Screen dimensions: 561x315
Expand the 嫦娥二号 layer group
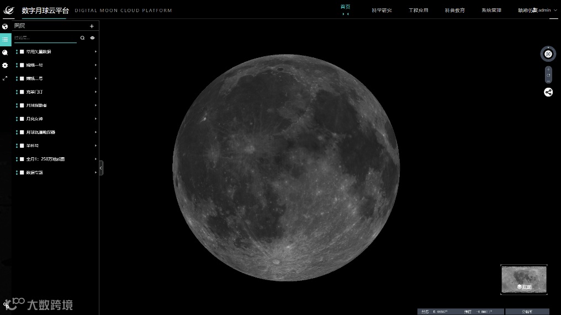click(x=96, y=79)
